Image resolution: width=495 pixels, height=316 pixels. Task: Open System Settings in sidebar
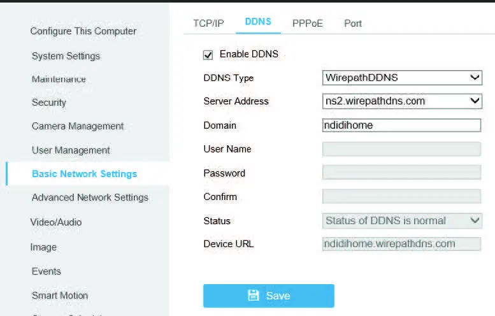click(x=66, y=56)
